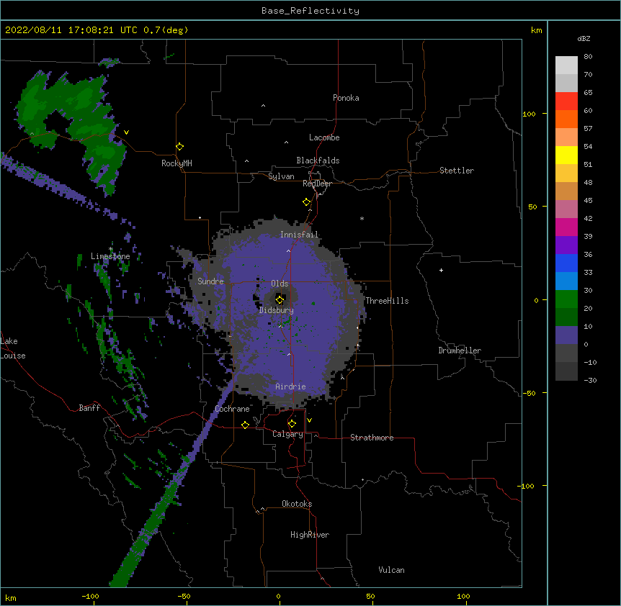Select the Didsbury label
Viewport: 621px width, 606px height.
(x=277, y=310)
